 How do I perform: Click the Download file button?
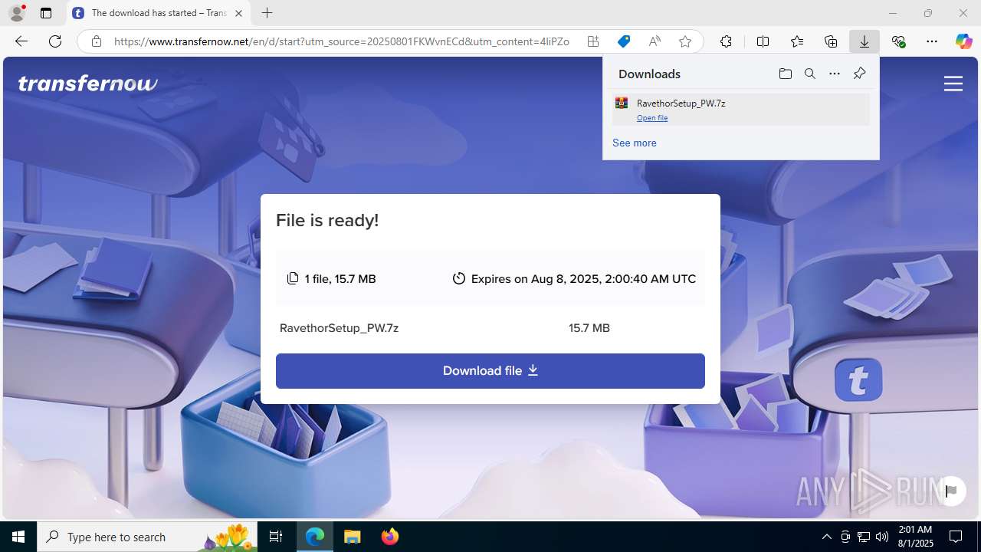[490, 371]
